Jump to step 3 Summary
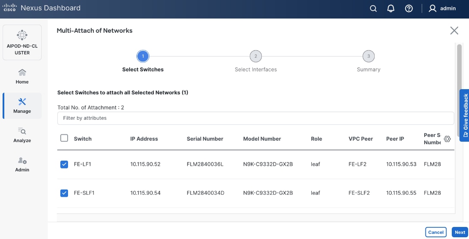 [x=368, y=56]
